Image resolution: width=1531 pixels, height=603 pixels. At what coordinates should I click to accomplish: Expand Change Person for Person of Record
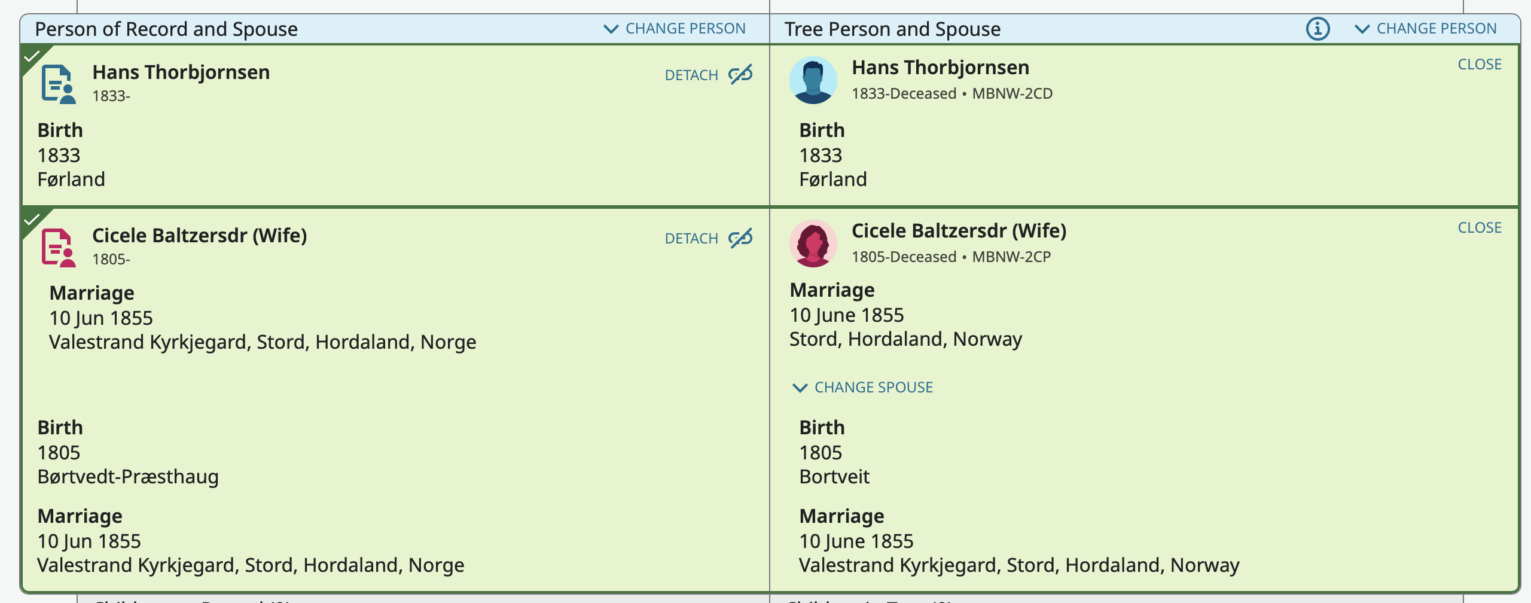[x=675, y=29]
